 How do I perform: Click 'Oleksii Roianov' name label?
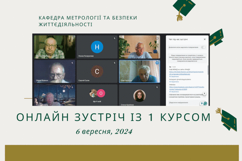click(42, 80)
